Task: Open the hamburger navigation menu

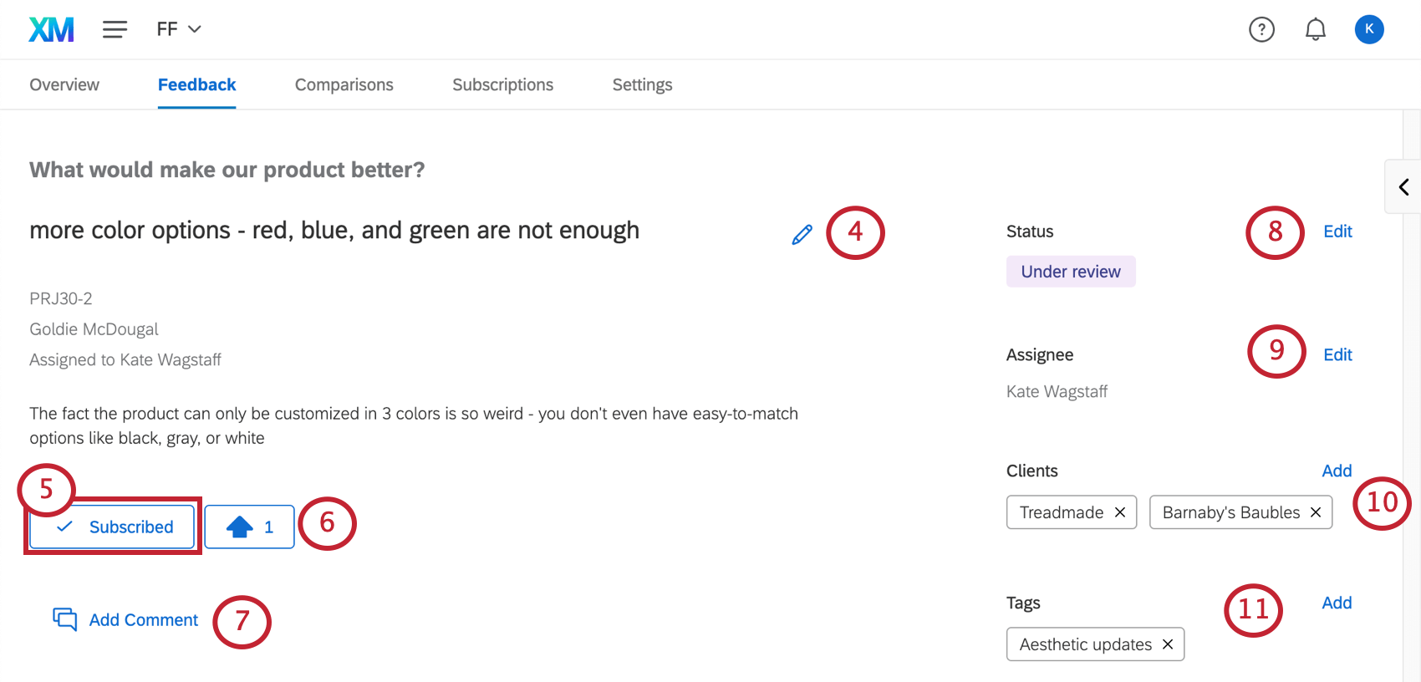Action: [x=115, y=29]
